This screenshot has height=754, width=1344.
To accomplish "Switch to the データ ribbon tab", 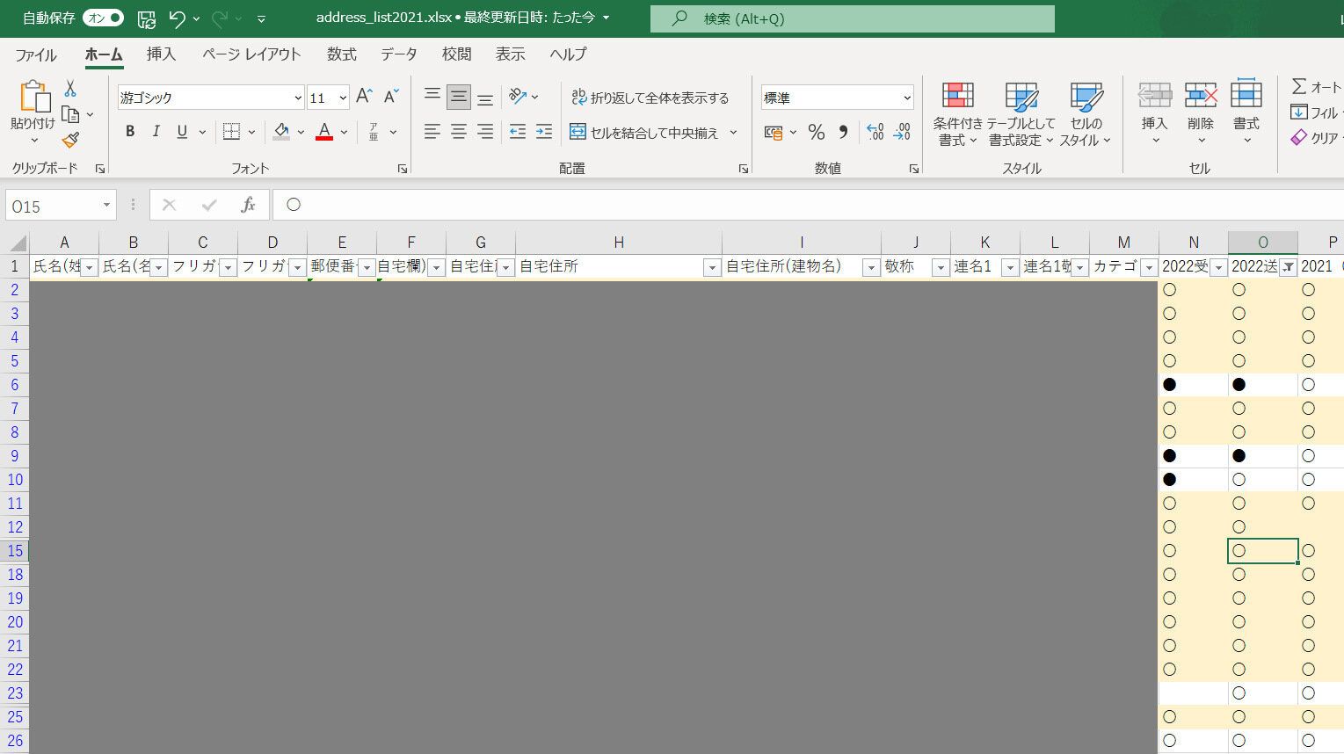I will click(398, 54).
